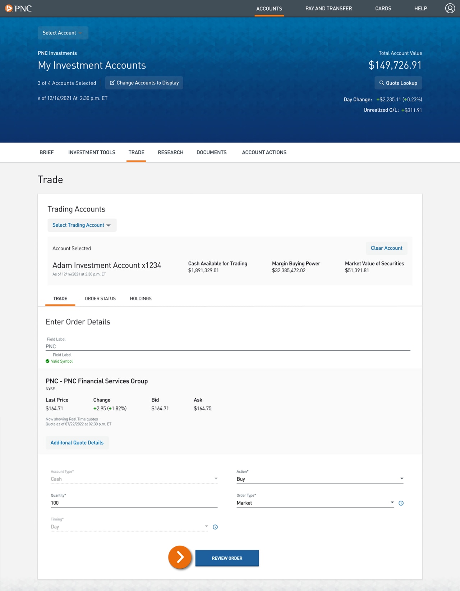
Task: Switch to the ORDER STATUS sub-tab
Action: [x=100, y=299]
